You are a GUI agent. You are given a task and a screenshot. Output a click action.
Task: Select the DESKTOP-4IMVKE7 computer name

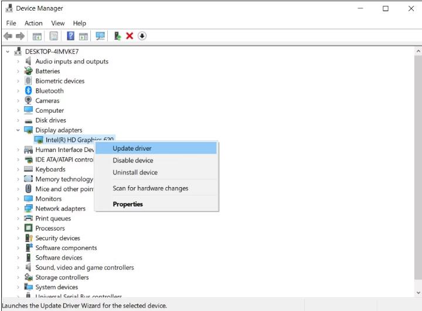point(52,52)
